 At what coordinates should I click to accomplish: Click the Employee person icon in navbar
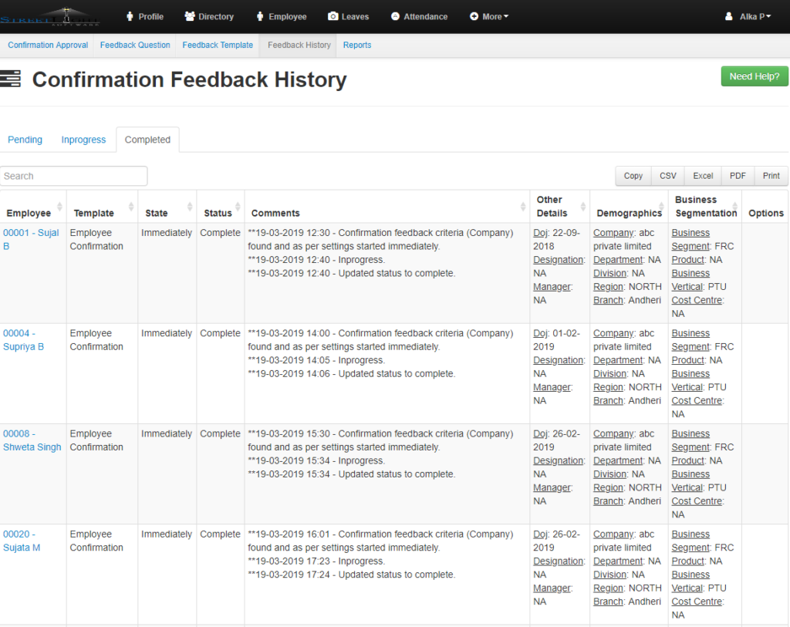260,17
